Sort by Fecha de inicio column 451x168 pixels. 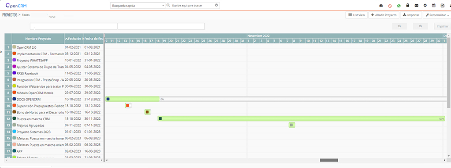pos(74,39)
